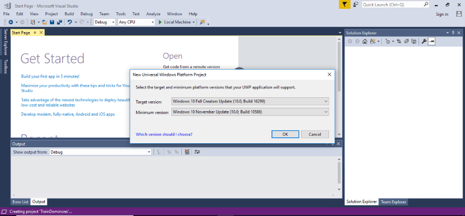Viewport: 465px width, 216px height.
Task: Confirm the dialog with OK
Action: click(x=285, y=134)
